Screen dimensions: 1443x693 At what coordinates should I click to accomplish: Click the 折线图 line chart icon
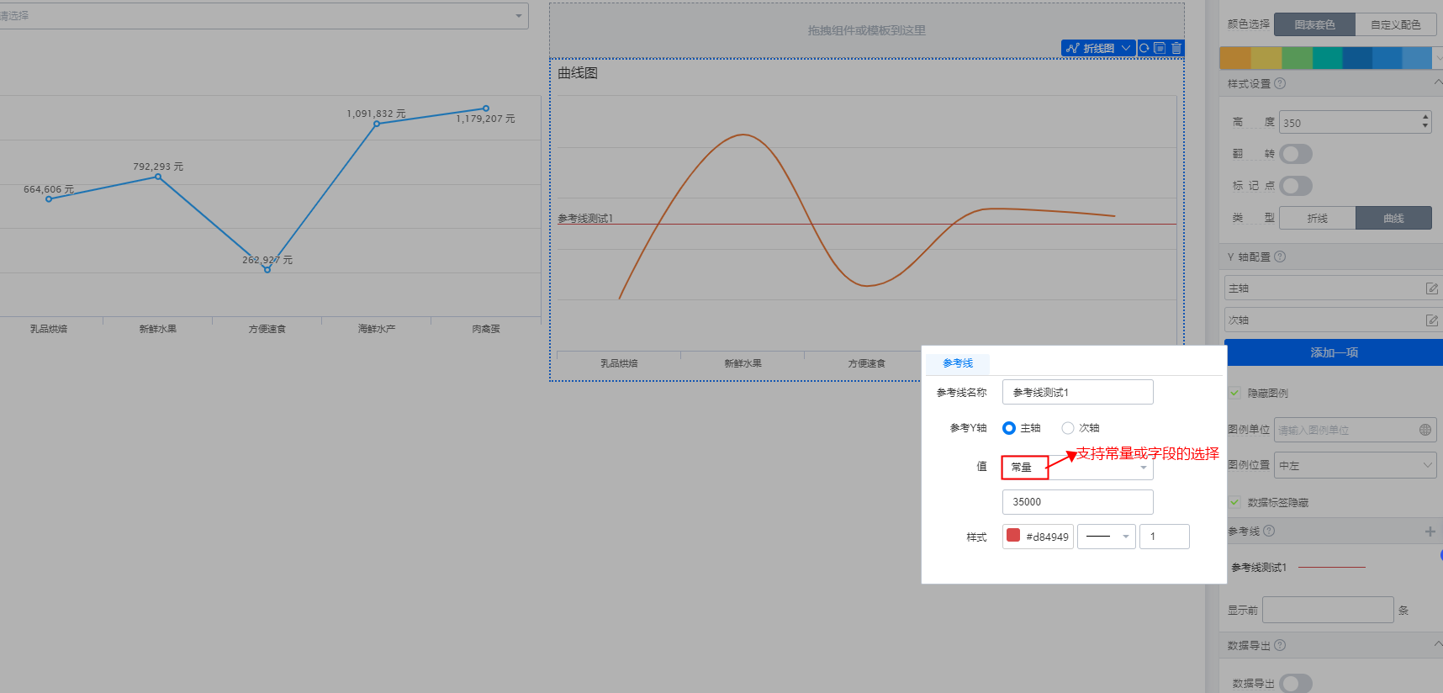click(x=1072, y=48)
